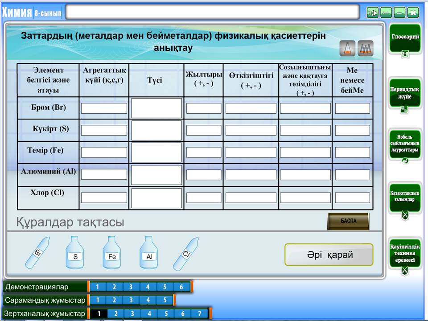Open Сарамандық жұмыстар item 4

coord(148,300)
